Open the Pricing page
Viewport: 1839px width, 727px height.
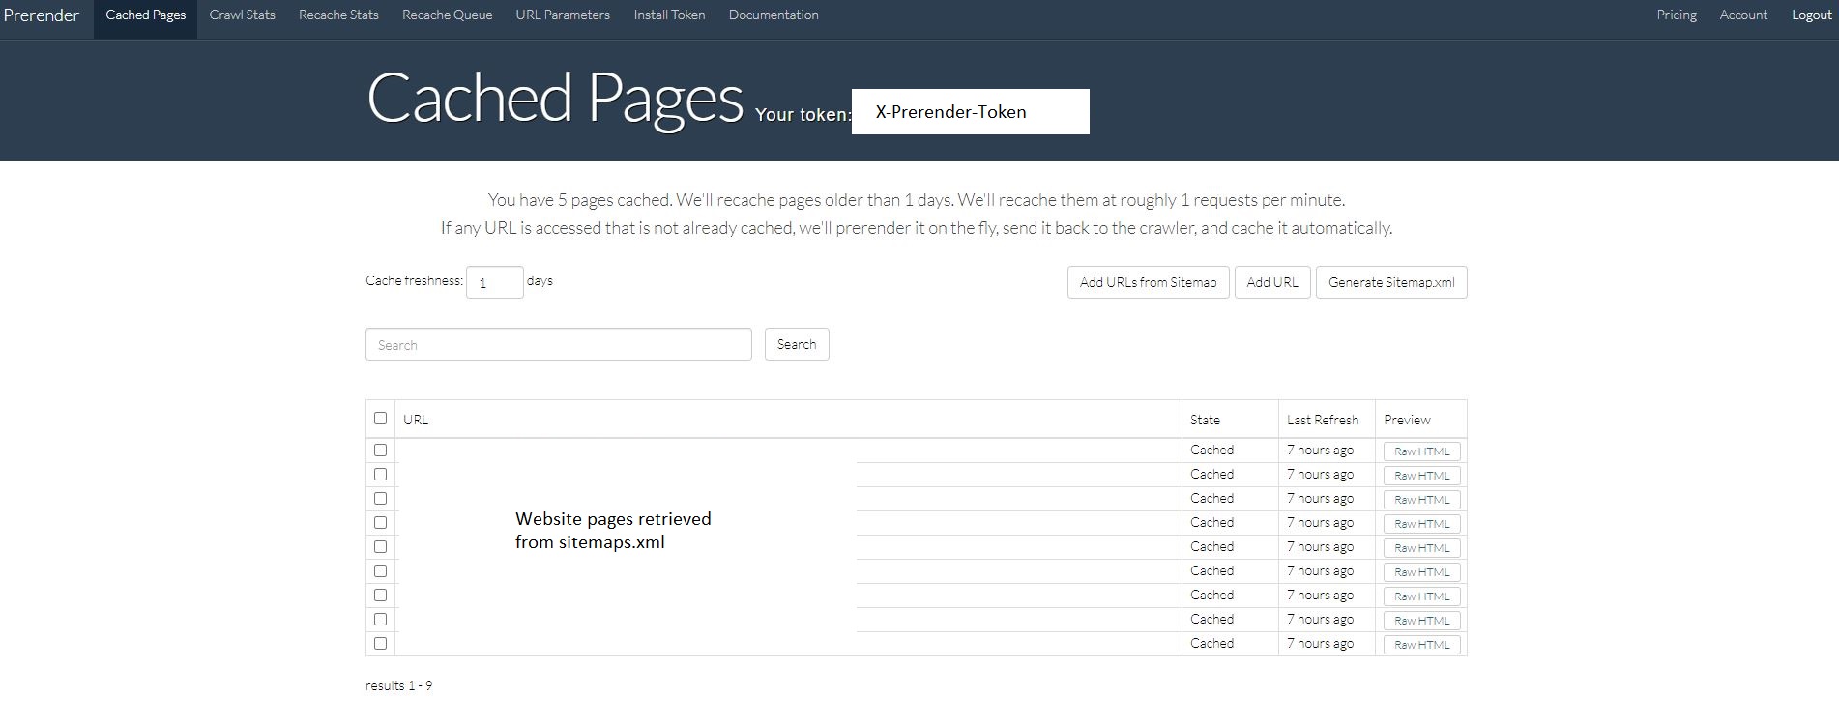tap(1677, 15)
